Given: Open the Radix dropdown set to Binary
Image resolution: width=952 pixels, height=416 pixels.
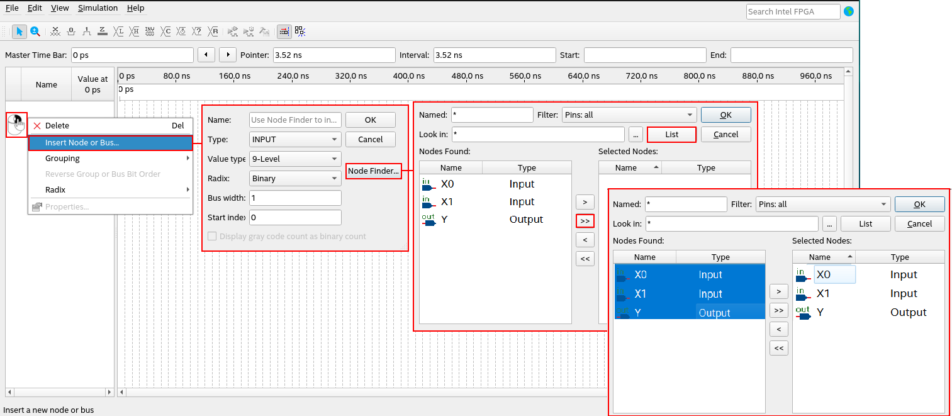Looking at the screenshot, I should [295, 179].
